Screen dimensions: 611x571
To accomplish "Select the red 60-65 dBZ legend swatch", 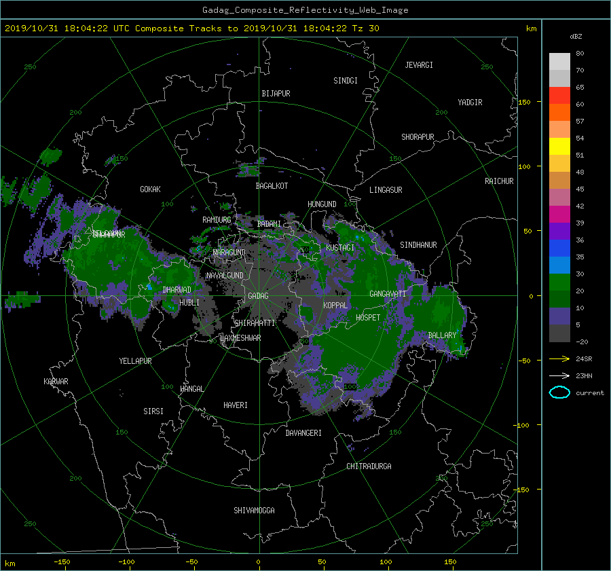I will coord(559,96).
